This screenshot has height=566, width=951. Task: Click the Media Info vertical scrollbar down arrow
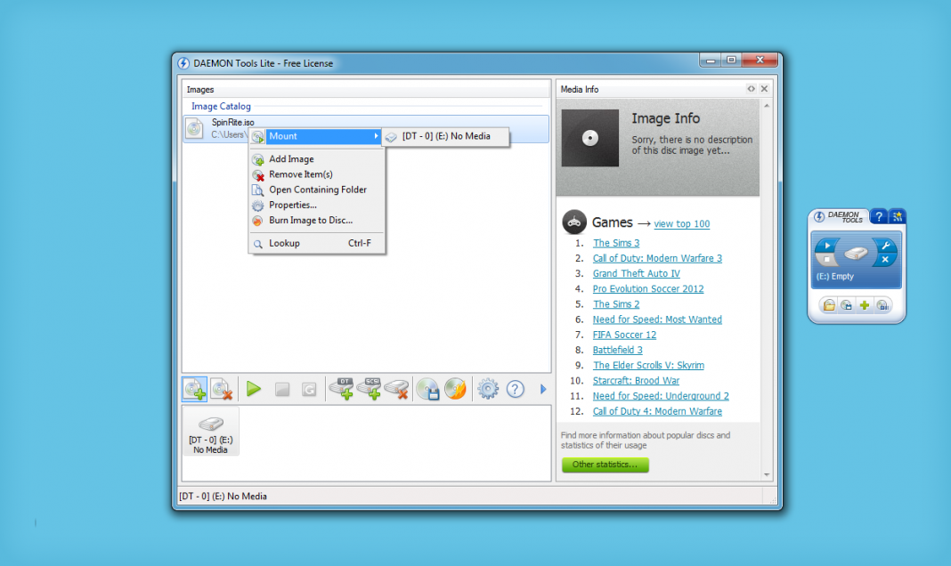point(767,475)
